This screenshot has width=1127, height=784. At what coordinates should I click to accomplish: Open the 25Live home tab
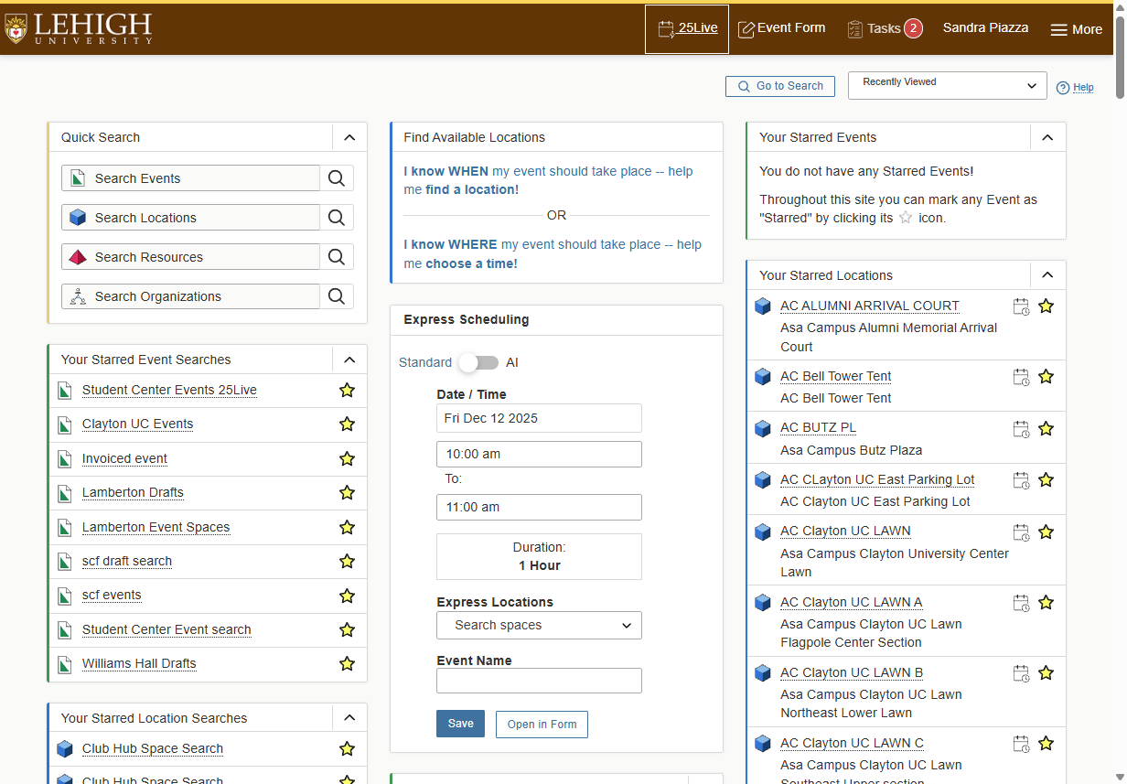[x=687, y=28]
